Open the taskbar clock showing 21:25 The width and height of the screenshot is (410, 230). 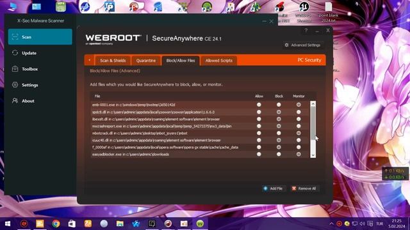(397, 224)
